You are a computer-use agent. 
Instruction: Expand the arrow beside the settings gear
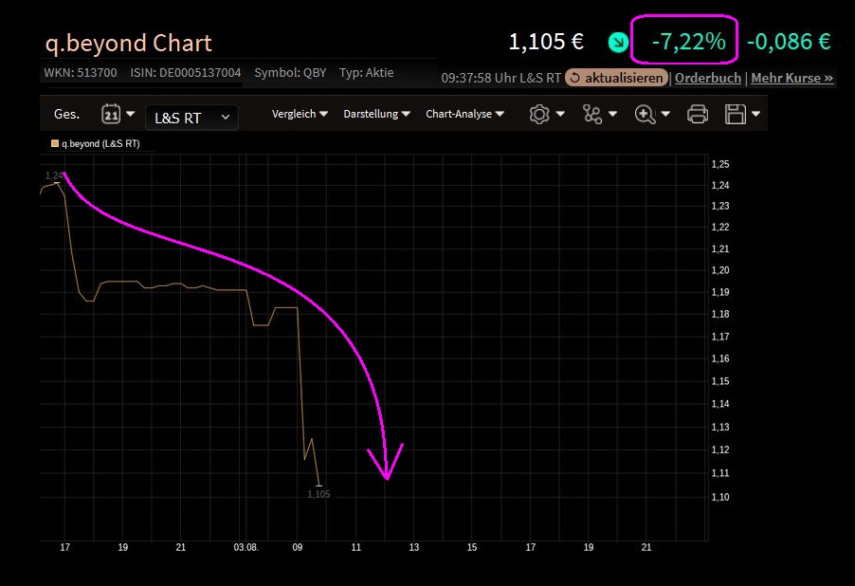tap(560, 114)
